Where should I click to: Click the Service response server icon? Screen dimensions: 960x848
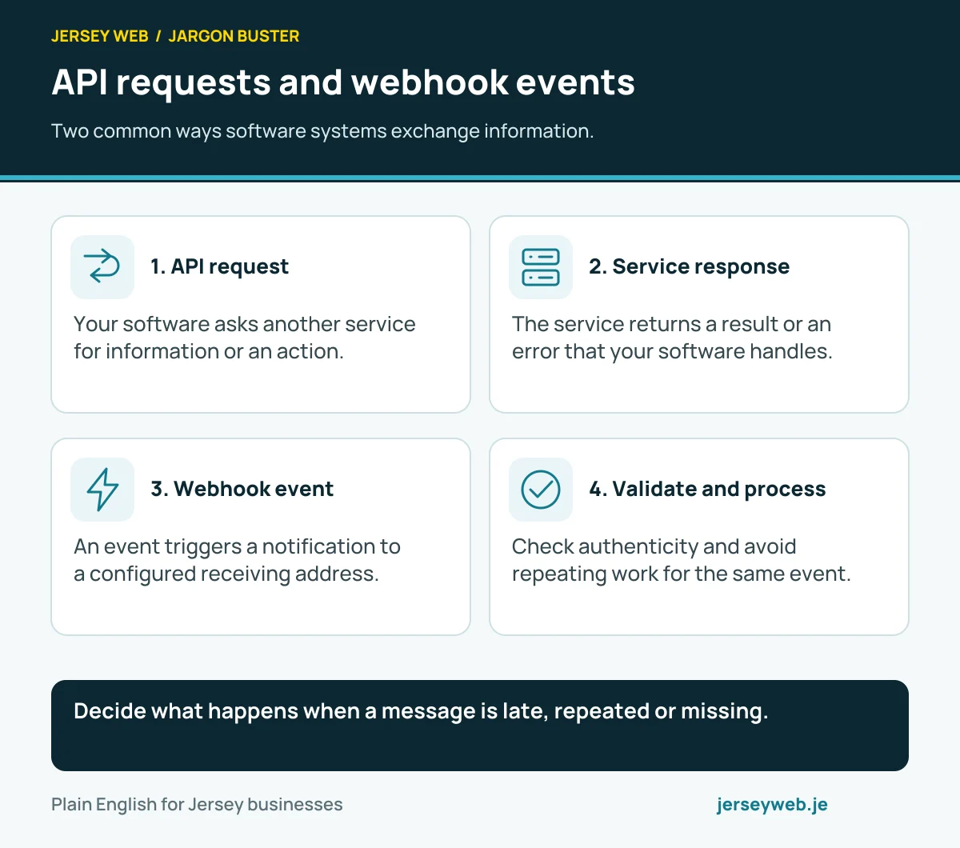click(x=541, y=266)
